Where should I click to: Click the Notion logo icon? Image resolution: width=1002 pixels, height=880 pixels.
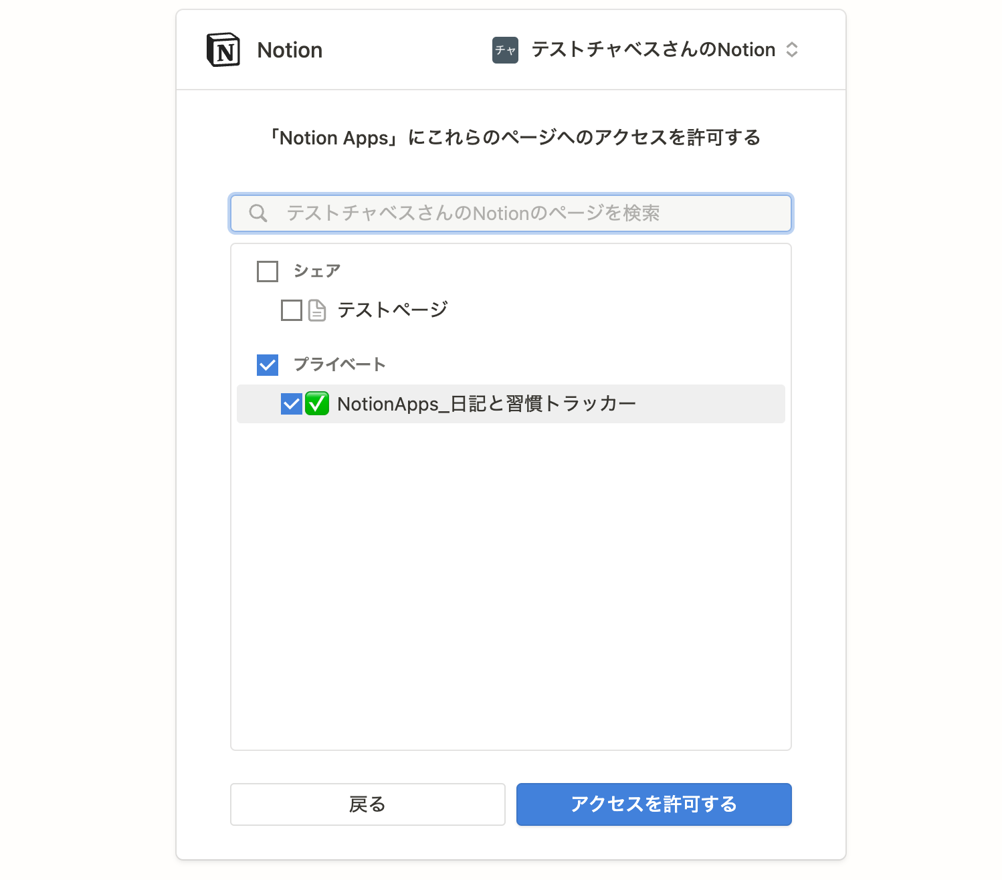pyautogui.click(x=223, y=50)
